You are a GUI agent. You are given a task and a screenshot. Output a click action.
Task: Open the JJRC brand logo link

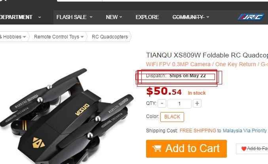click(x=251, y=17)
